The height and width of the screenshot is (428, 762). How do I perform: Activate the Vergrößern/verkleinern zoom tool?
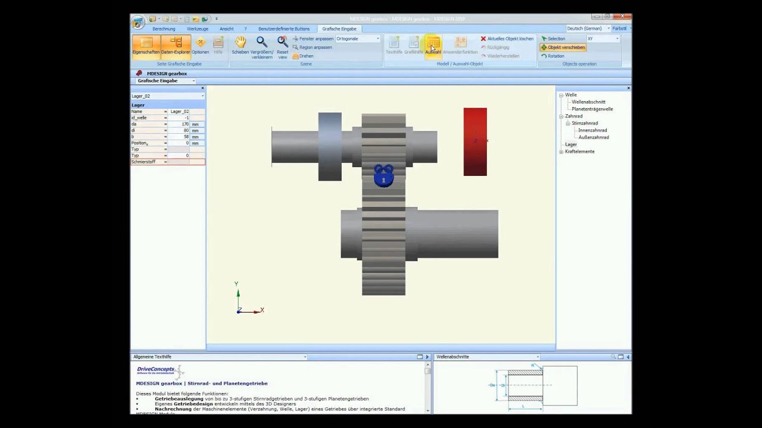pyautogui.click(x=262, y=48)
